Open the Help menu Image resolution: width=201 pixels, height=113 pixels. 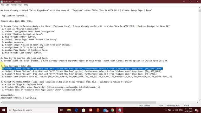pos(26,5)
